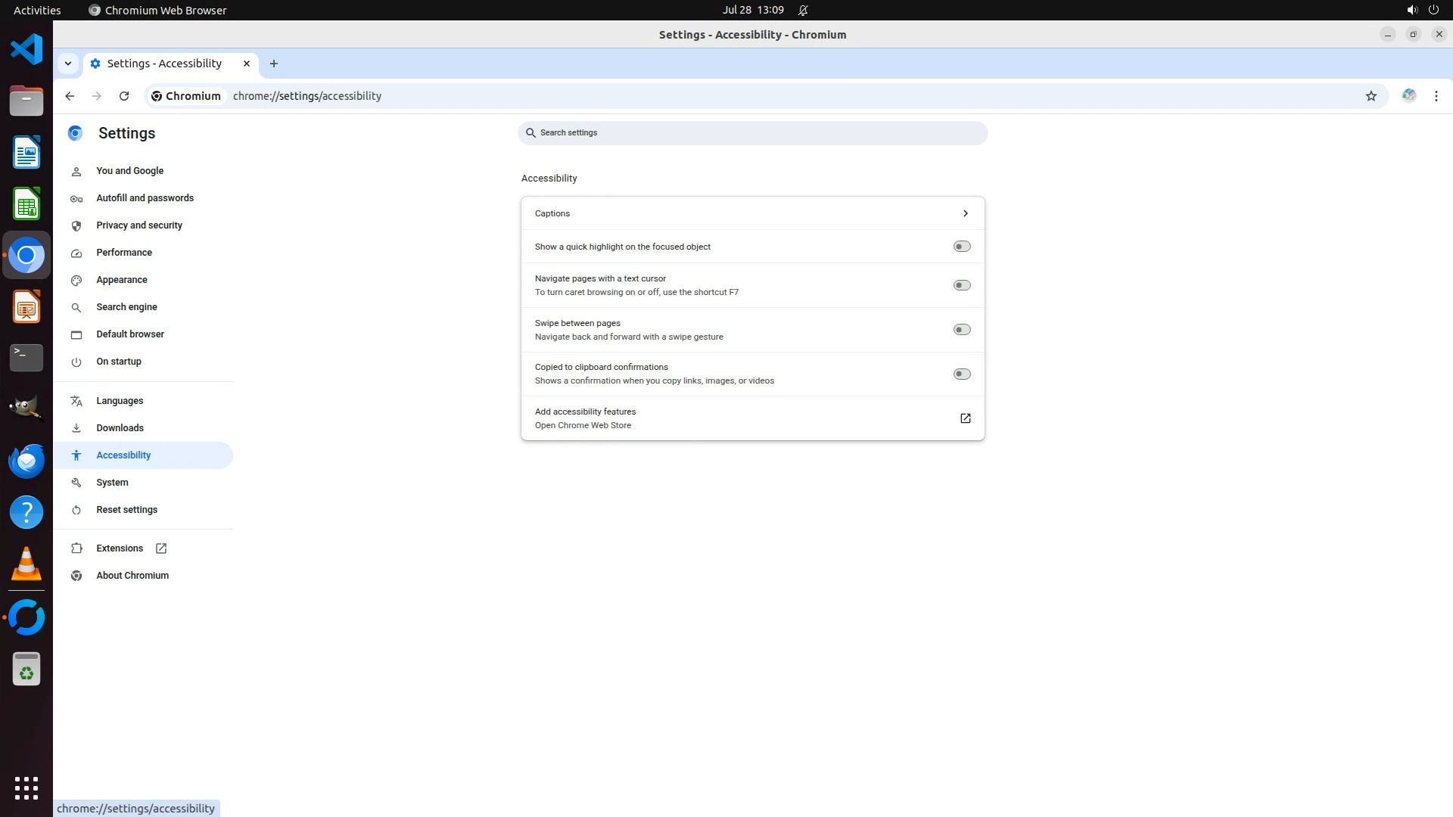The width and height of the screenshot is (1453, 817).
Task: Click the Search settings field
Action: pyautogui.click(x=752, y=133)
